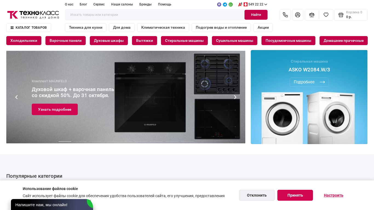374x210 pixels.
Task: Open the Telegram messenger icon
Action: (225, 4)
